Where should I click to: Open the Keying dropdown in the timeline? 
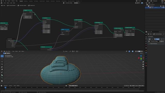(x=11, y=86)
